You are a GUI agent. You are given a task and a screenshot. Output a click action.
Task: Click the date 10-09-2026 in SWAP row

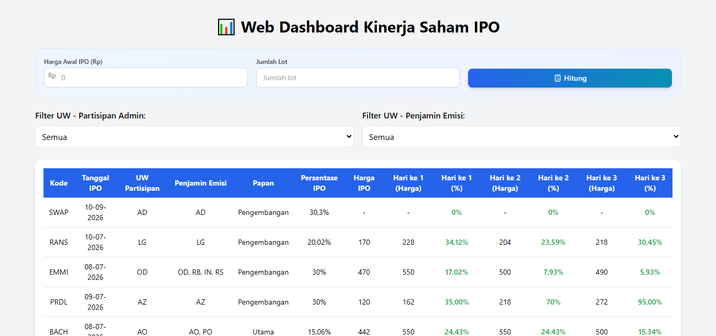95,212
